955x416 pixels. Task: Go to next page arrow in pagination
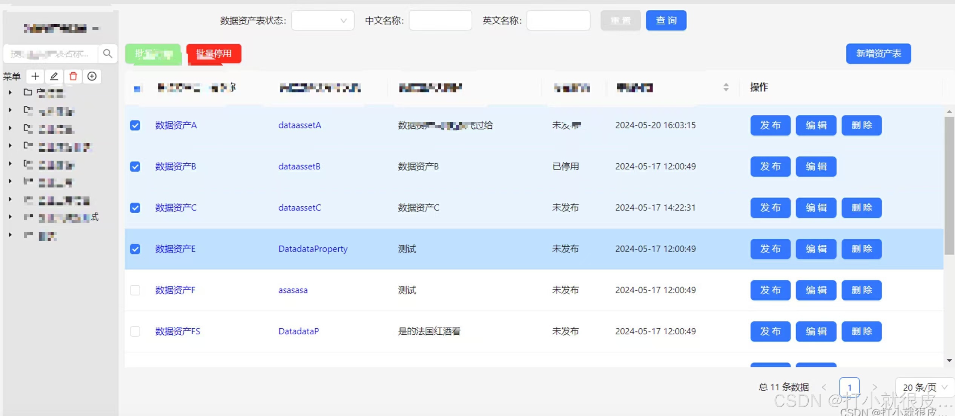click(874, 387)
